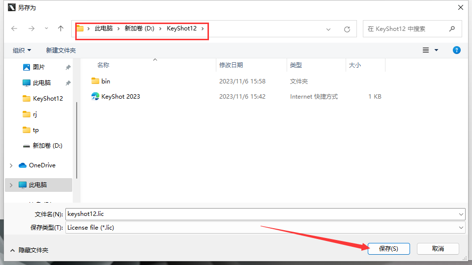Viewport: 472px width, 265px height.
Task: Click the 取消 button
Action: 438,249
